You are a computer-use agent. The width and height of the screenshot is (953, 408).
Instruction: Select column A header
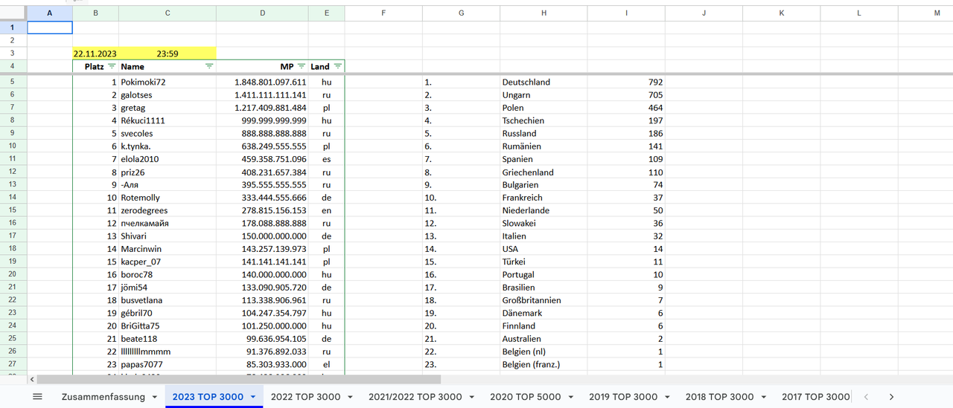point(50,13)
